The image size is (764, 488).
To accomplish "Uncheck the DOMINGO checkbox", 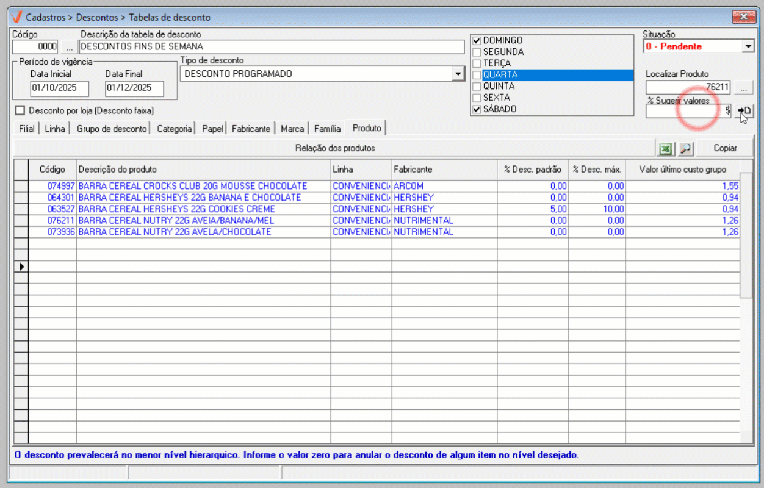I will pos(477,41).
